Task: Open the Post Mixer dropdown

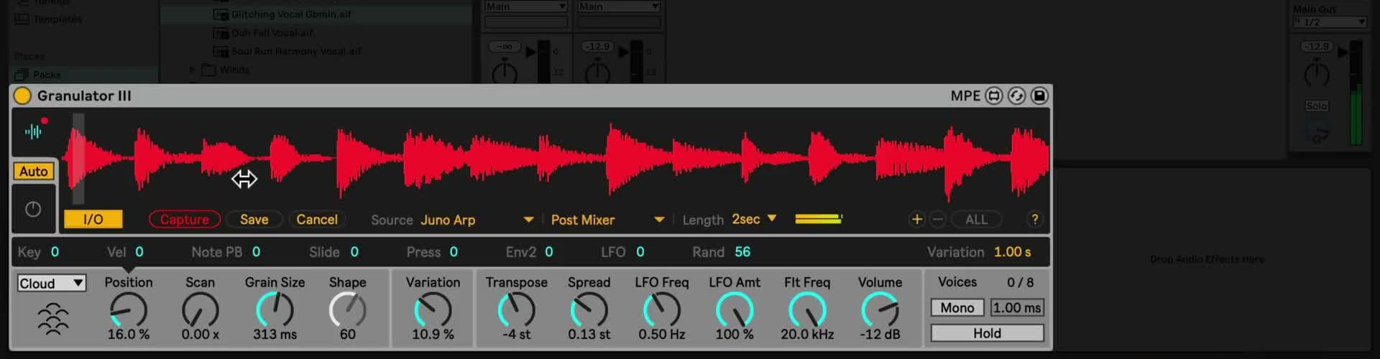Action: 607,220
